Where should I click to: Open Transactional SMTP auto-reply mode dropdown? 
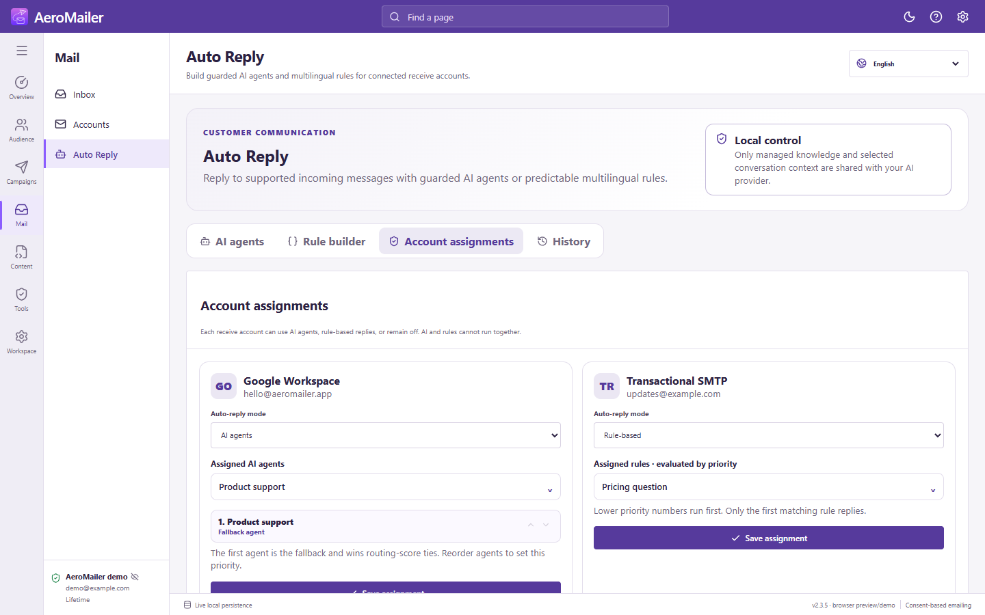coord(769,435)
